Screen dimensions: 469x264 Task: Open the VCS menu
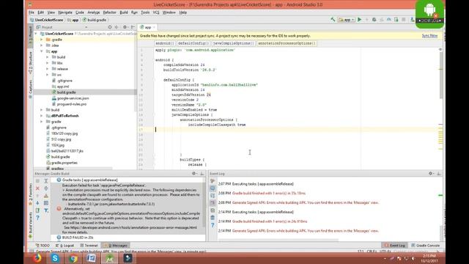pyautogui.click(x=156, y=12)
